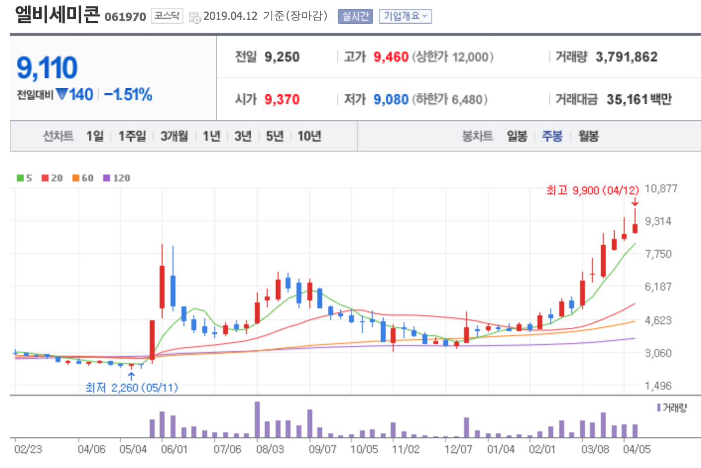
Task: Click the 고가 value 9,460
Action: coord(391,57)
